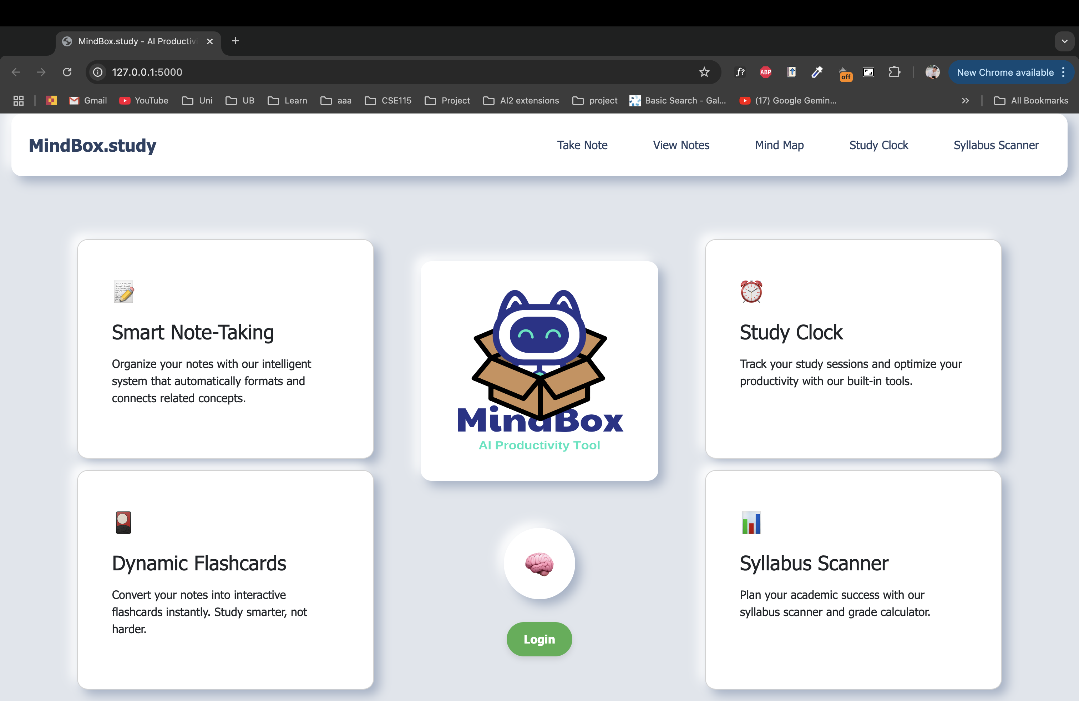Click the flashcard icon on Dynamic Flashcards card
This screenshot has height=701, width=1079.
(x=123, y=522)
